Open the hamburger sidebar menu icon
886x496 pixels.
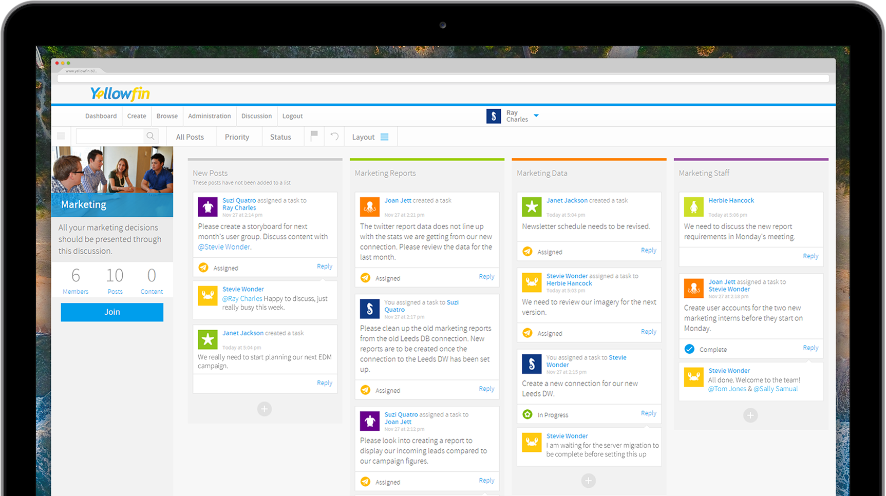(61, 136)
